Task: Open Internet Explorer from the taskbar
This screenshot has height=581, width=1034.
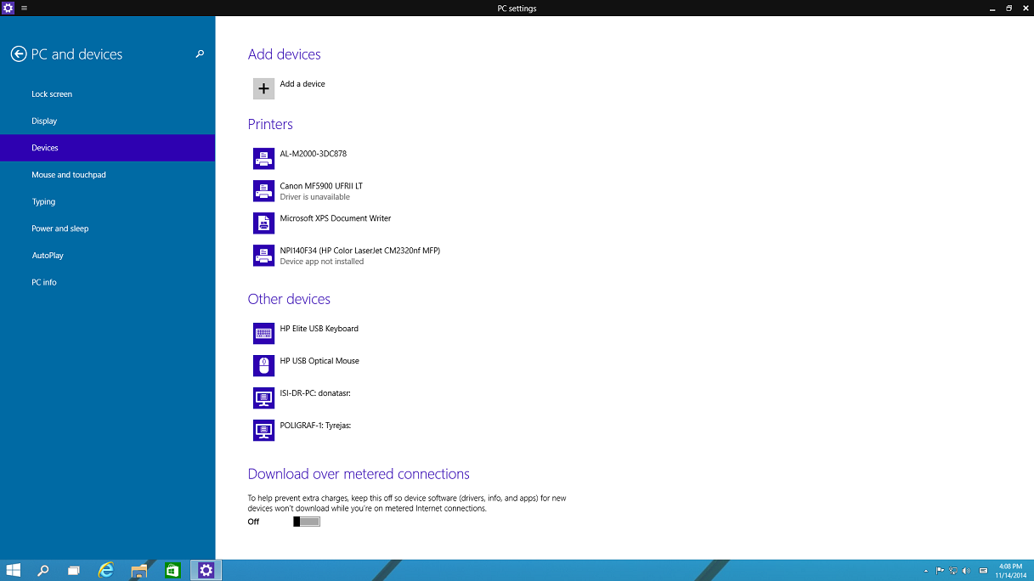Action: click(105, 570)
